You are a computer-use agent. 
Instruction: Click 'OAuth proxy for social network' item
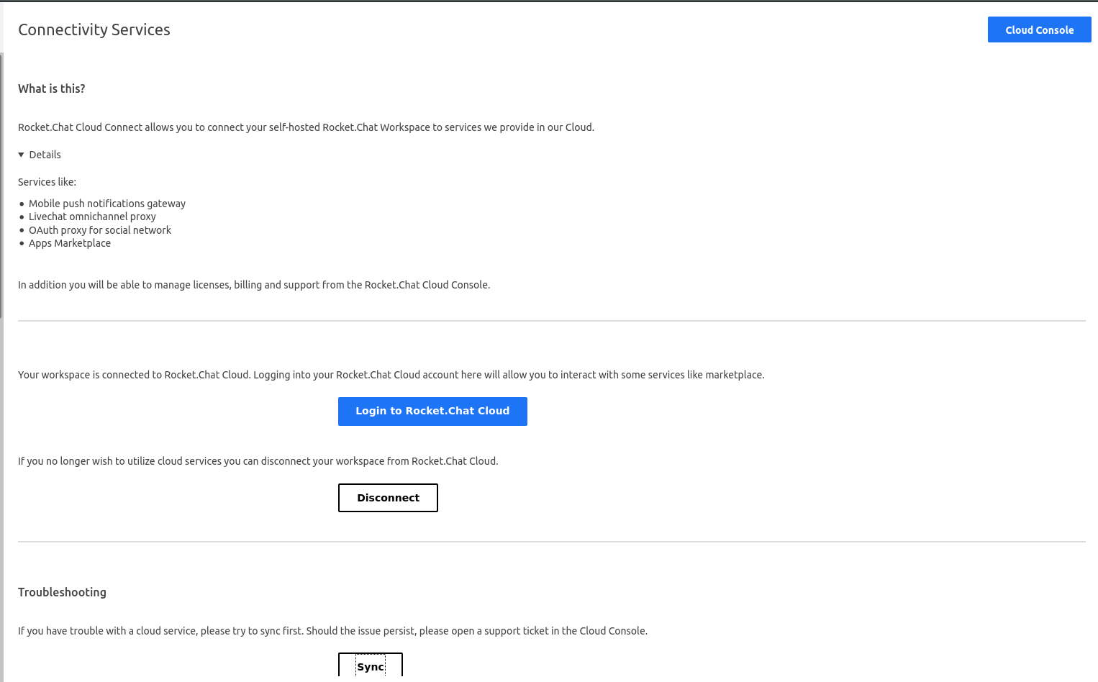pos(100,230)
